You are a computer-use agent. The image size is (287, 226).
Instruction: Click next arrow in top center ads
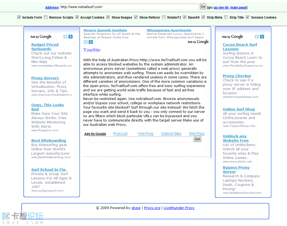pos(91,42)
